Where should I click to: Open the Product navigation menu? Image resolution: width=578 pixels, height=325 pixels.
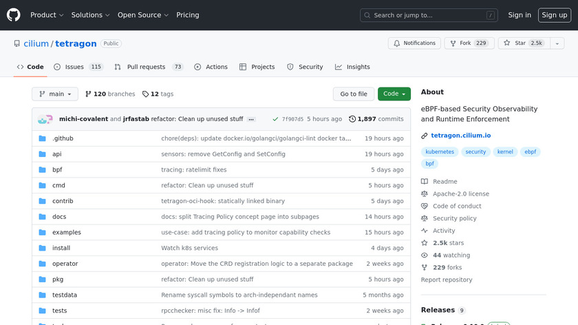(47, 14)
